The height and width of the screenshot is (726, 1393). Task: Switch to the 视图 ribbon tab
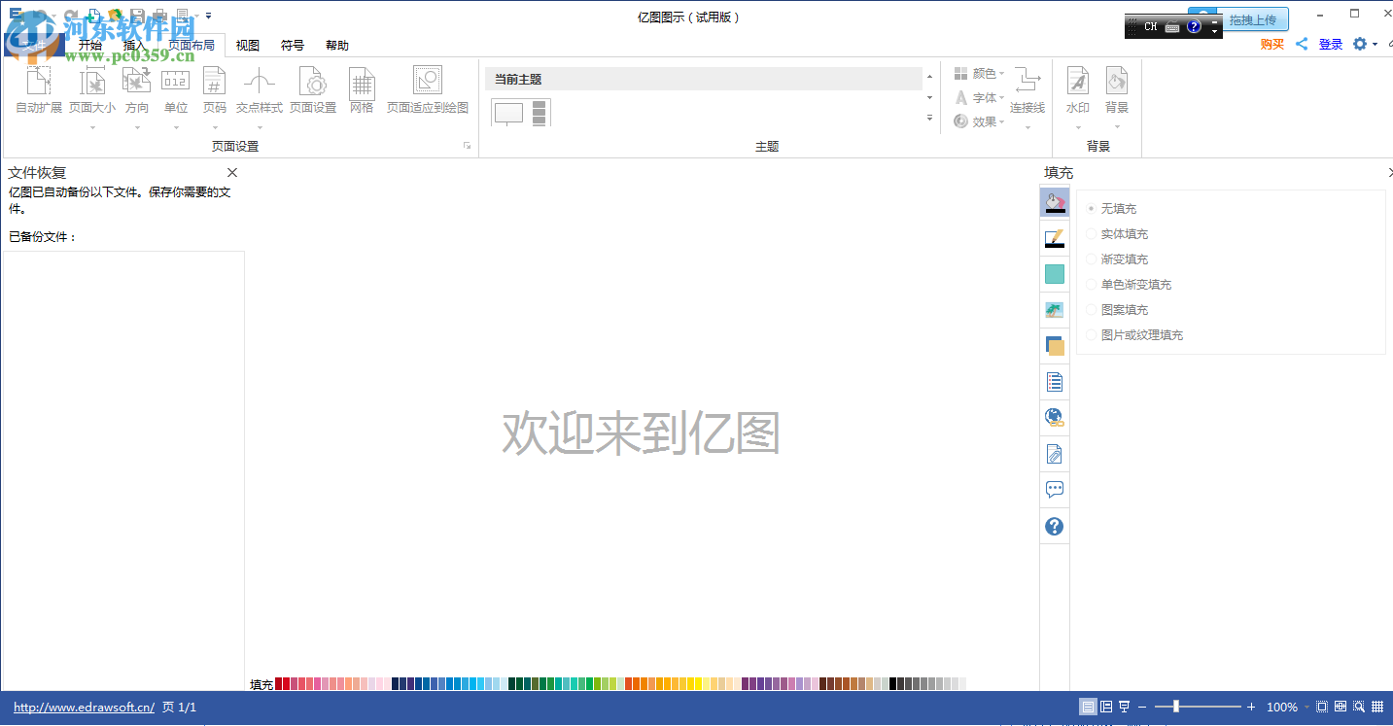click(x=247, y=45)
